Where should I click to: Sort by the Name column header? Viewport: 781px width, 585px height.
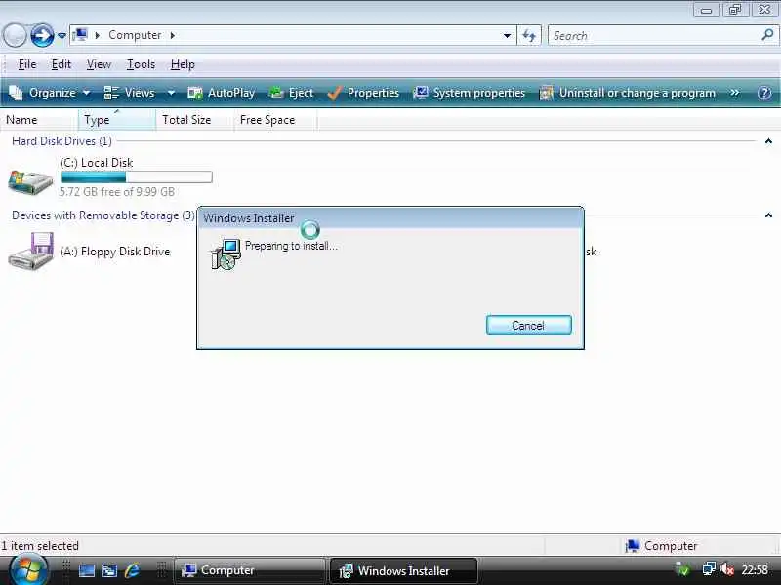tap(39, 120)
